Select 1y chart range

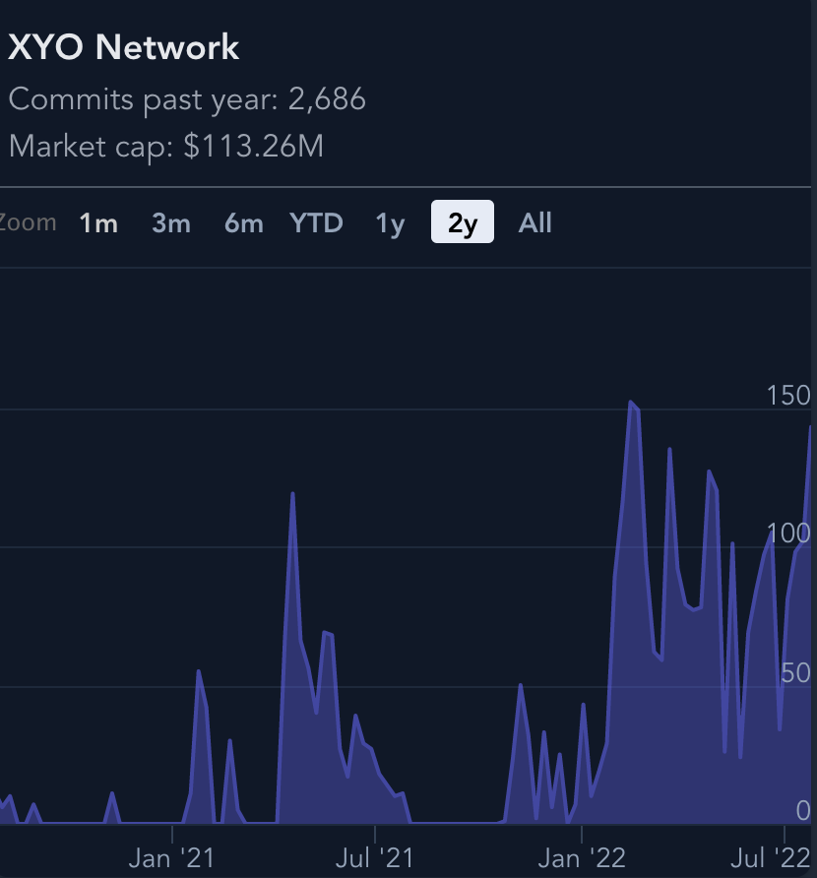tap(390, 222)
